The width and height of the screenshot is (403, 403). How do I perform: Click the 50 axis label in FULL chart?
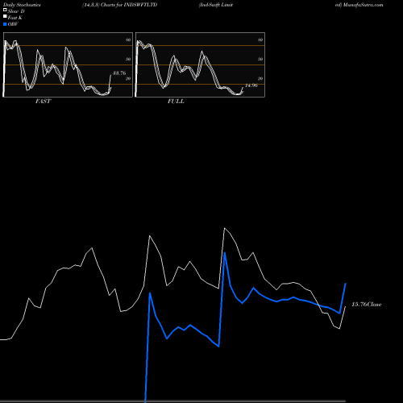(260, 59)
